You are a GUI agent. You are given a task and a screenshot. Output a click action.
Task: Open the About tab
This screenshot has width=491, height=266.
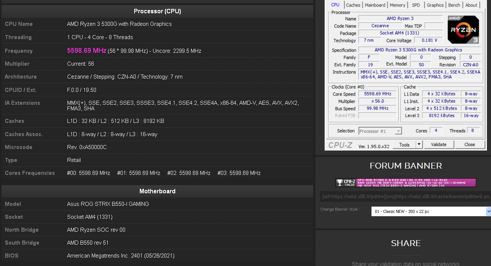pos(471,5)
